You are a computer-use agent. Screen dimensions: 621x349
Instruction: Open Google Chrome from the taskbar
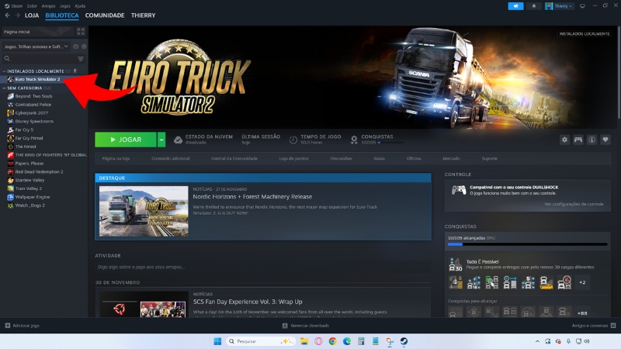tap(332, 341)
